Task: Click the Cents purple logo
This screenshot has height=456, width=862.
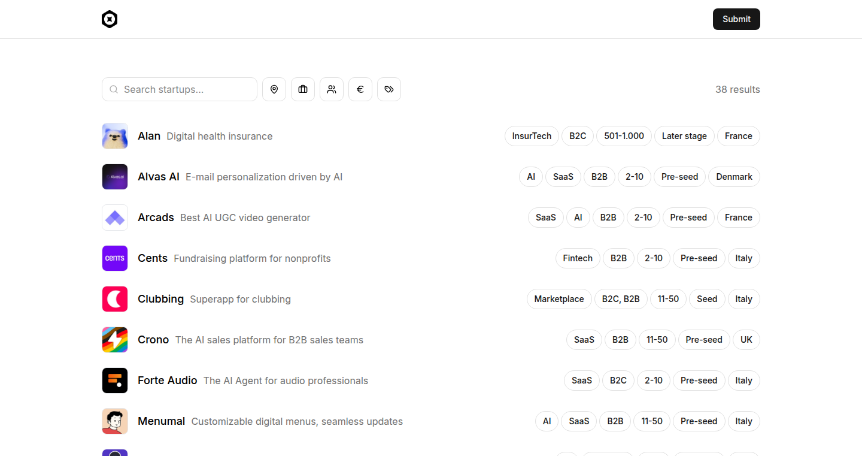Action: click(x=115, y=258)
